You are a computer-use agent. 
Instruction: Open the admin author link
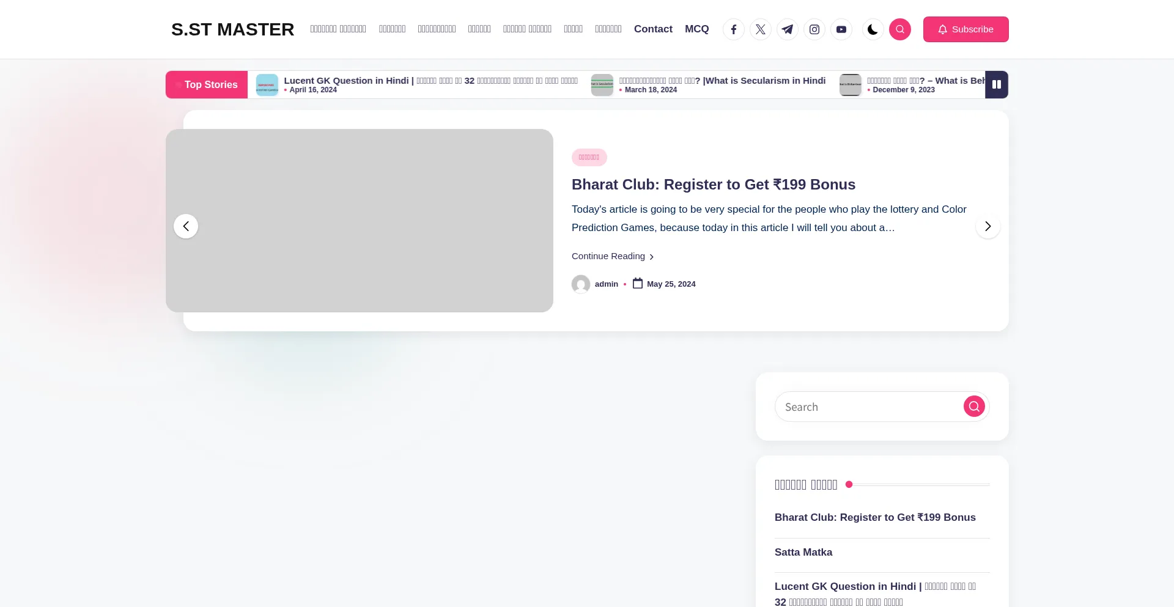(x=607, y=284)
